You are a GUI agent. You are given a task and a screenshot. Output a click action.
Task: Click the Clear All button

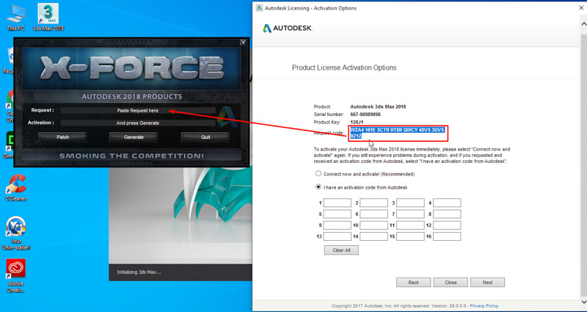[341, 250]
